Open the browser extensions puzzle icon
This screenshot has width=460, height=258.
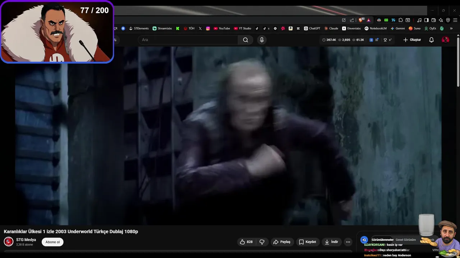(x=401, y=20)
